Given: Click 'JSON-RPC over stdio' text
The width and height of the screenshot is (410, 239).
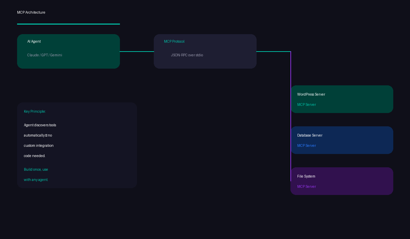Looking at the screenshot, I should point(187,55).
